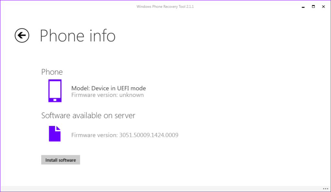Go back using the circled arrow icon
This screenshot has width=331, height=192.
tap(22, 35)
